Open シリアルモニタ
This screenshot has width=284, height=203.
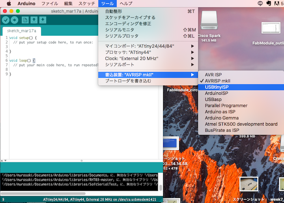[148, 30]
